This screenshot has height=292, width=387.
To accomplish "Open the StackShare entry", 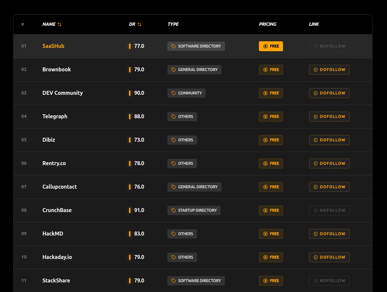I will (56, 280).
